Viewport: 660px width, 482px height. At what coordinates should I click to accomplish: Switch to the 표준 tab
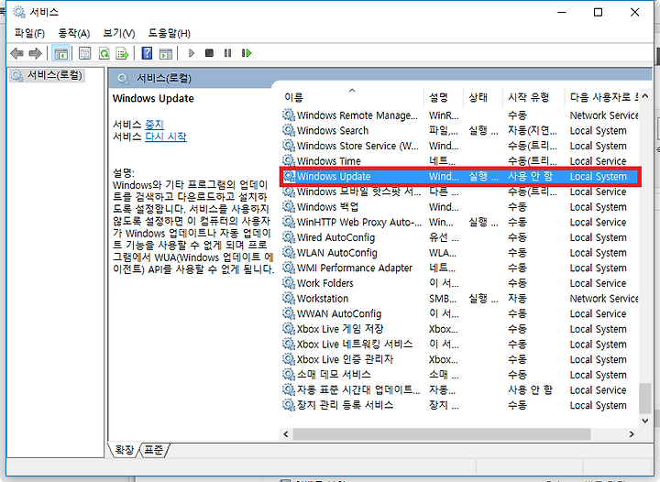point(154,450)
